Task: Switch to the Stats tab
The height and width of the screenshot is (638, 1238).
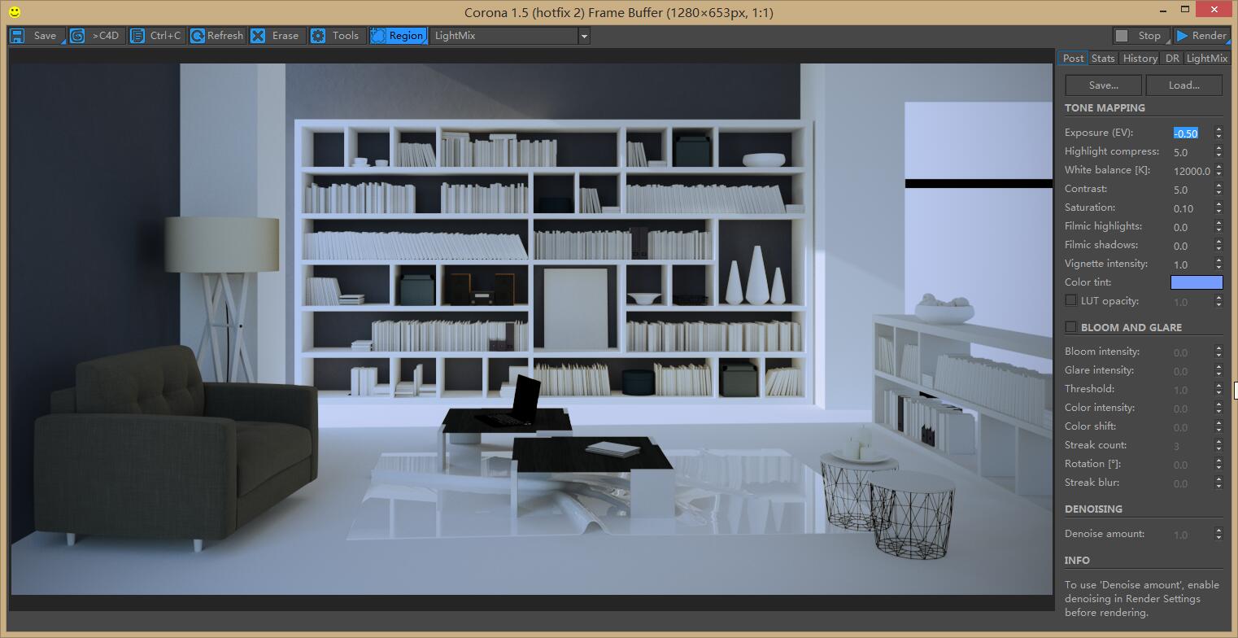Action: pyautogui.click(x=1103, y=58)
